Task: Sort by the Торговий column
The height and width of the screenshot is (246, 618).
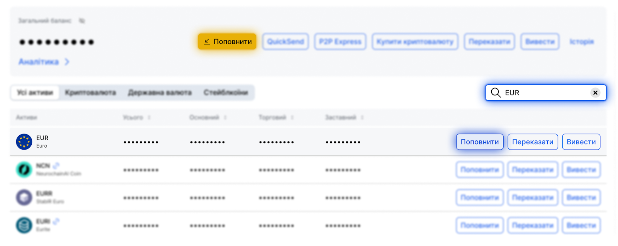Action: click(292, 117)
